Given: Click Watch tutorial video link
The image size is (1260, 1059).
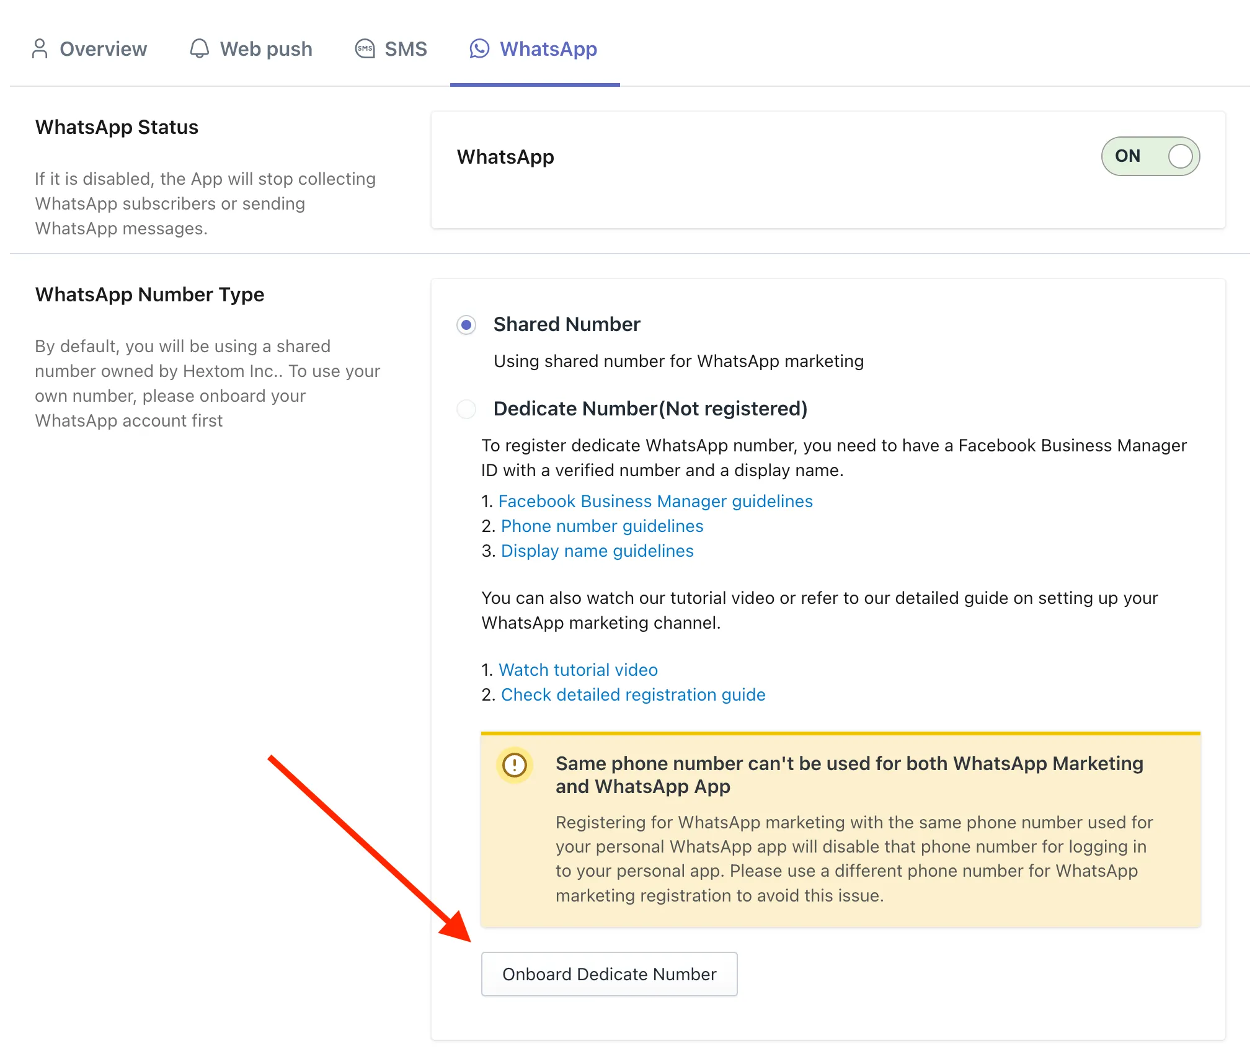Looking at the screenshot, I should point(578,670).
